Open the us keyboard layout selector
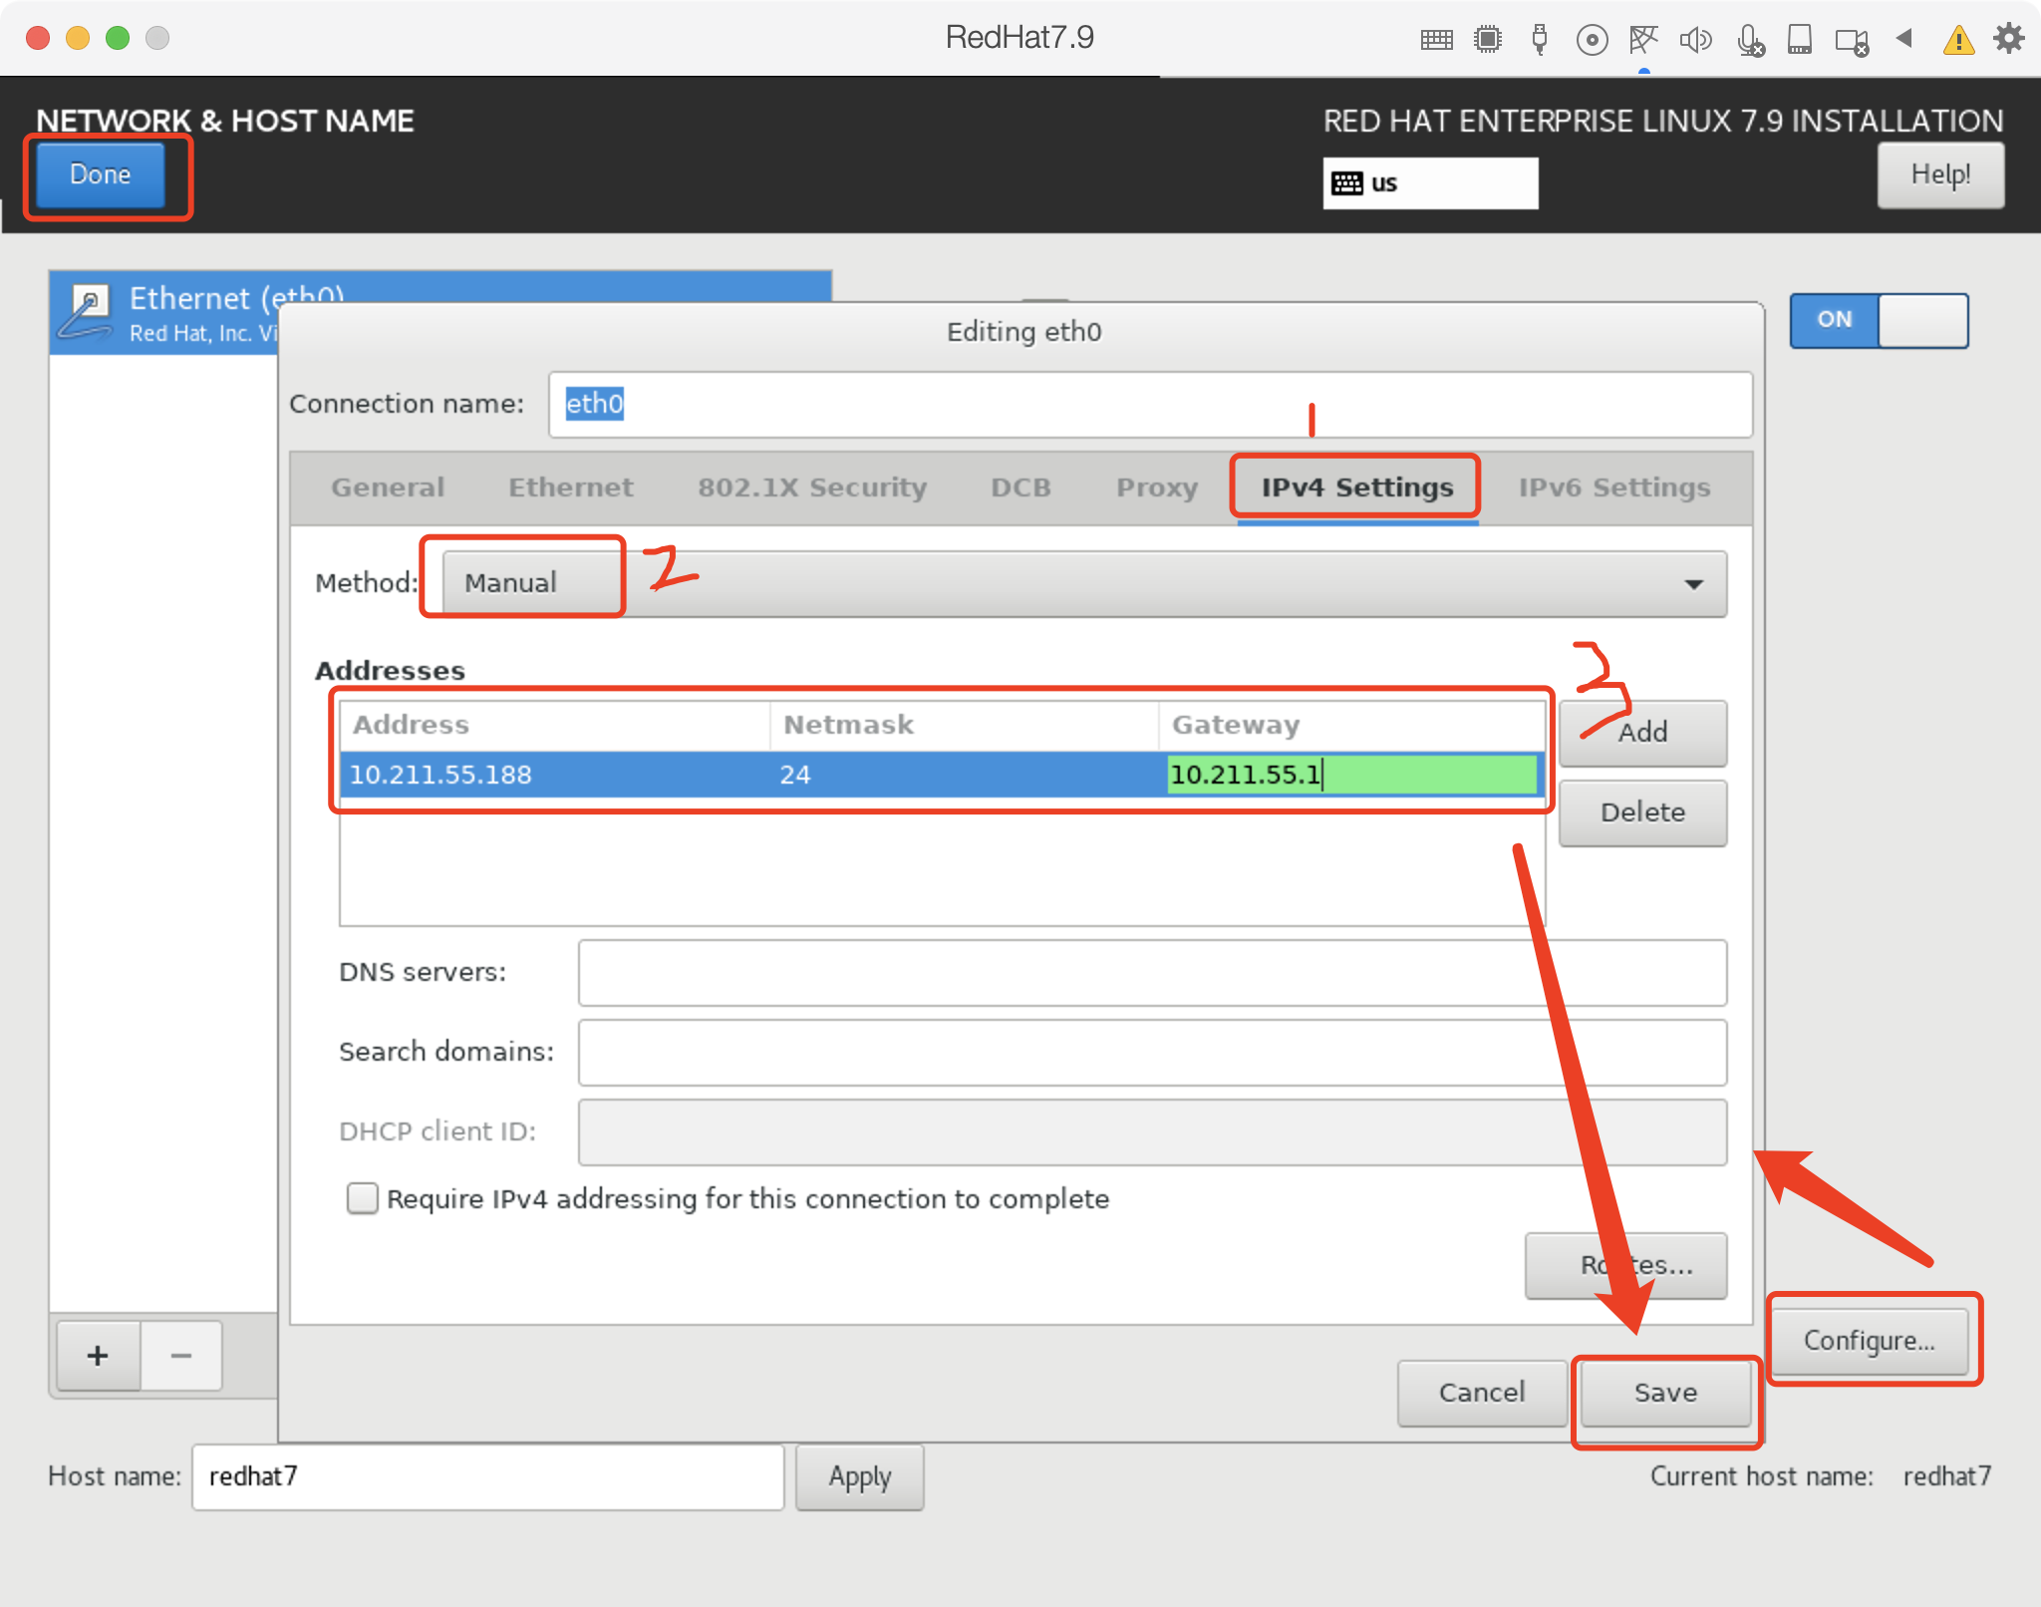 [1430, 183]
